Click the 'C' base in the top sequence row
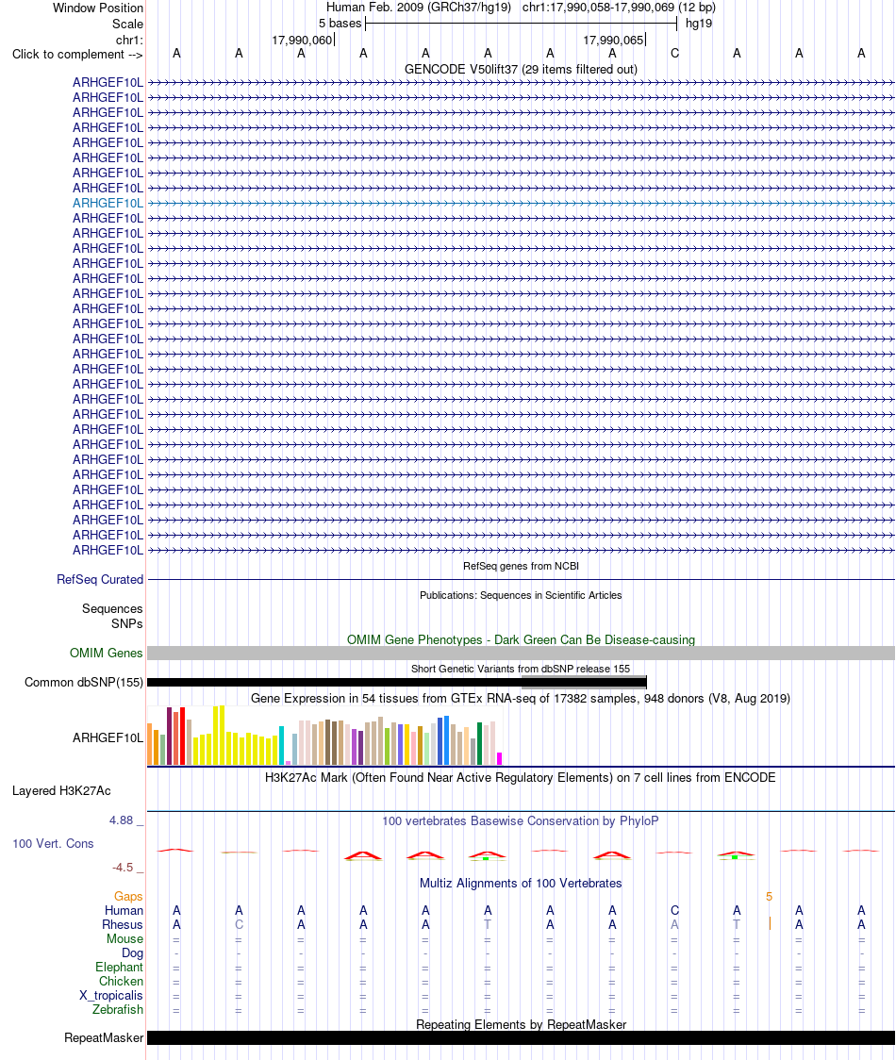 (674, 54)
